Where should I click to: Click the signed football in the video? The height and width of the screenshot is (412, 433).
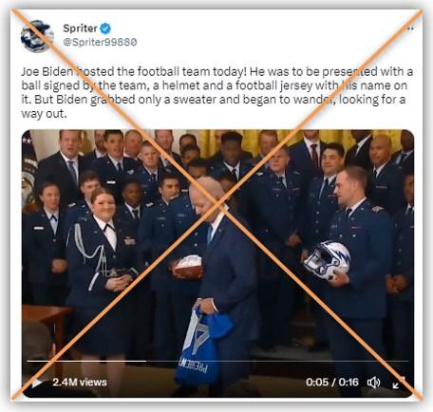click(x=188, y=267)
